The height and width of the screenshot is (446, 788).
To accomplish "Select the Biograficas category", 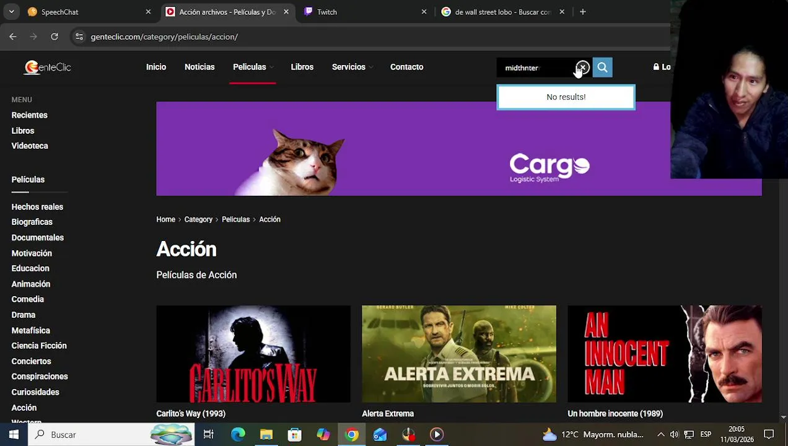I will (x=32, y=222).
